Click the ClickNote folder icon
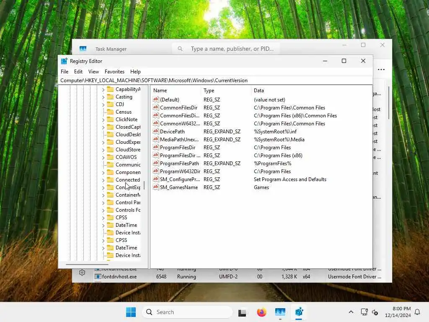 point(110,119)
